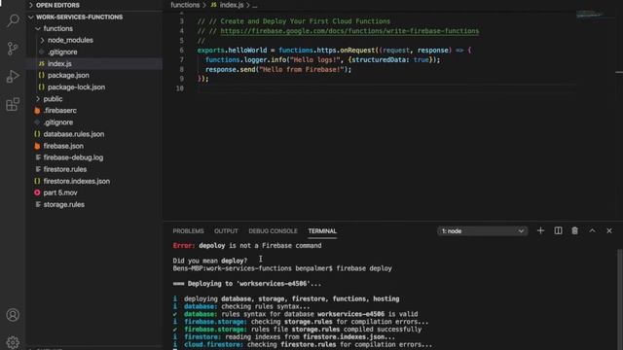Open the Extensions view
Viewport: 623px width, 350px height.
pos(13,105)
